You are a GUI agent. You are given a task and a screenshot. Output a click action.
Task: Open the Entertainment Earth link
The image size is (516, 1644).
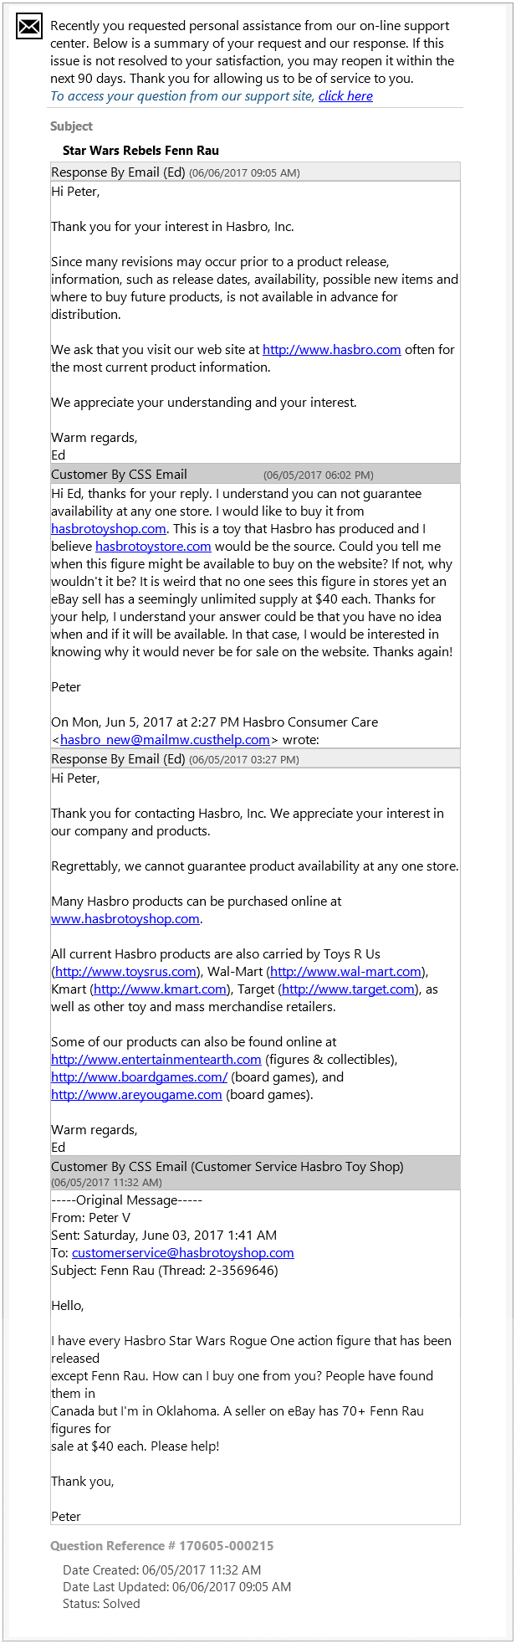click(x=156, y=1060)
